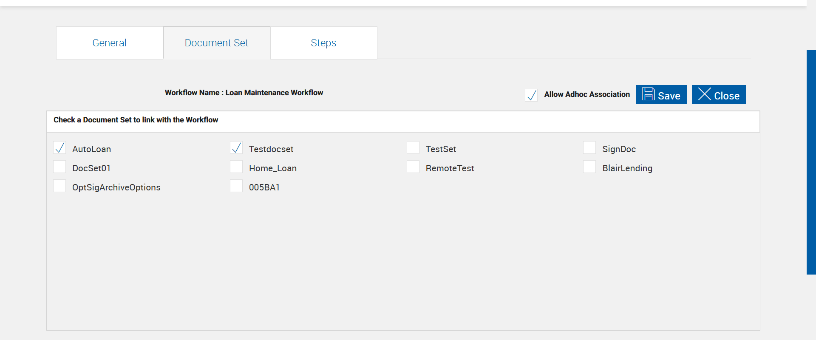
Task: Select the 005BA1 document set
Action: coord(236,186)
